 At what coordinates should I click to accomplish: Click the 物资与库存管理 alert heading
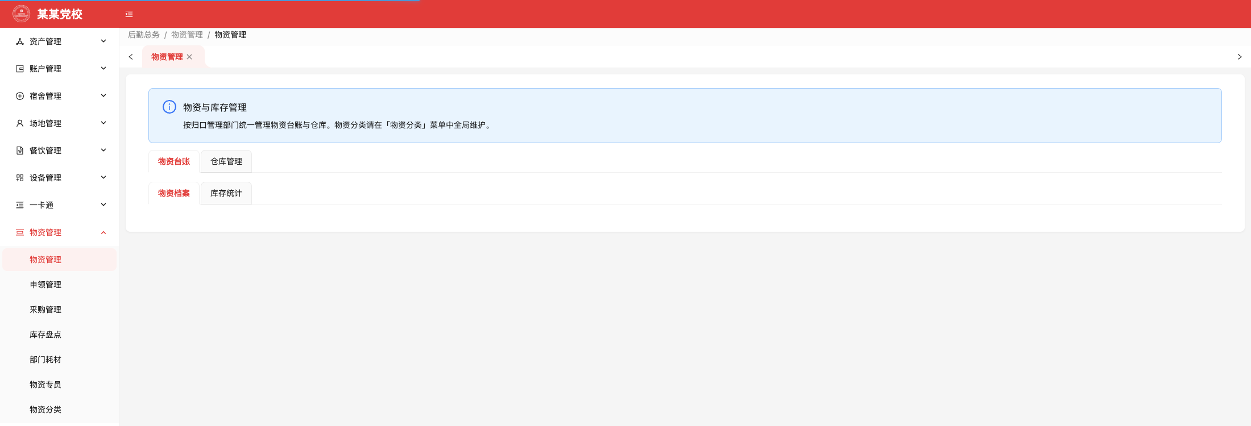[215, 107]
